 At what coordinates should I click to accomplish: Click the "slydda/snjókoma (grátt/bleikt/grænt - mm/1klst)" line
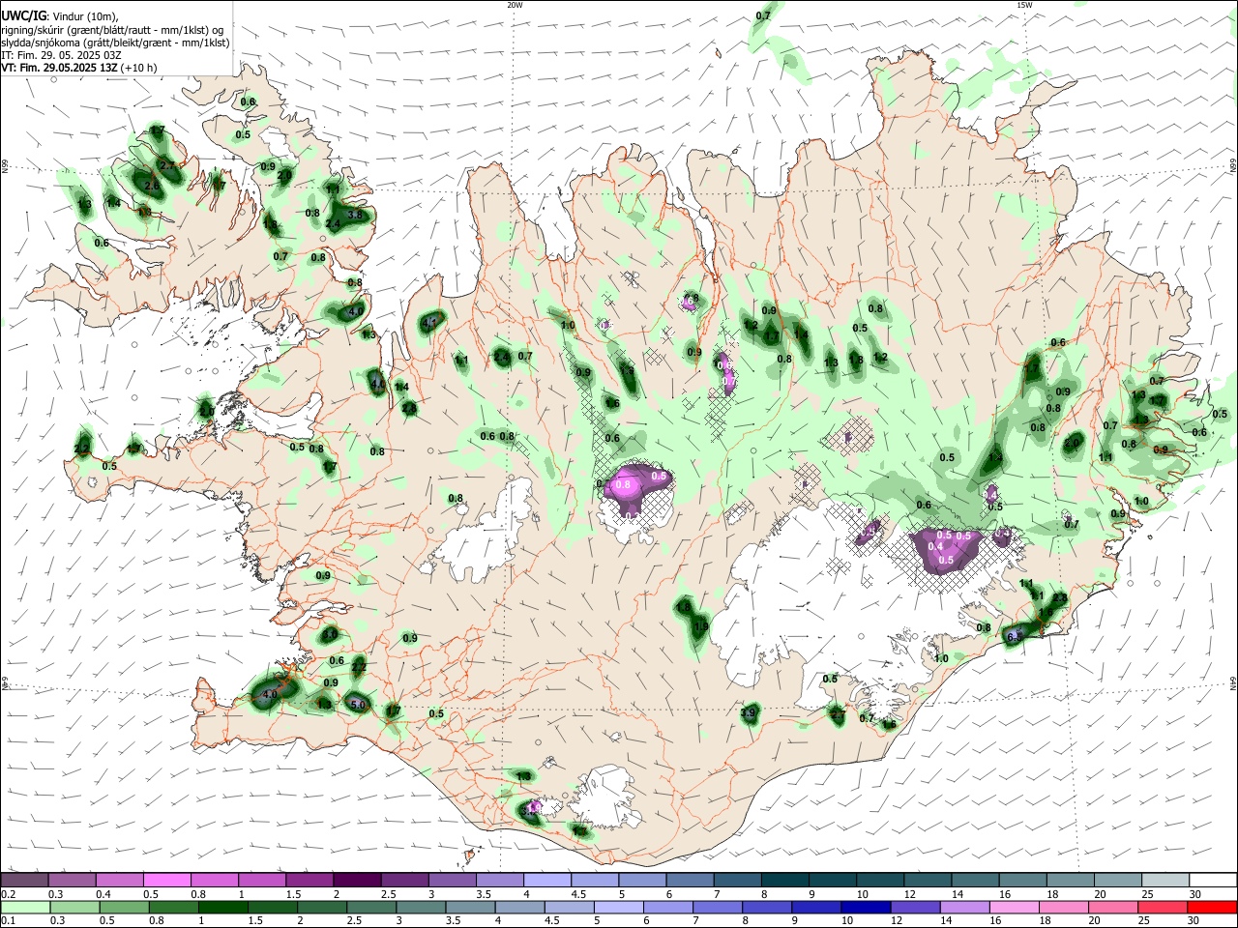115,43
